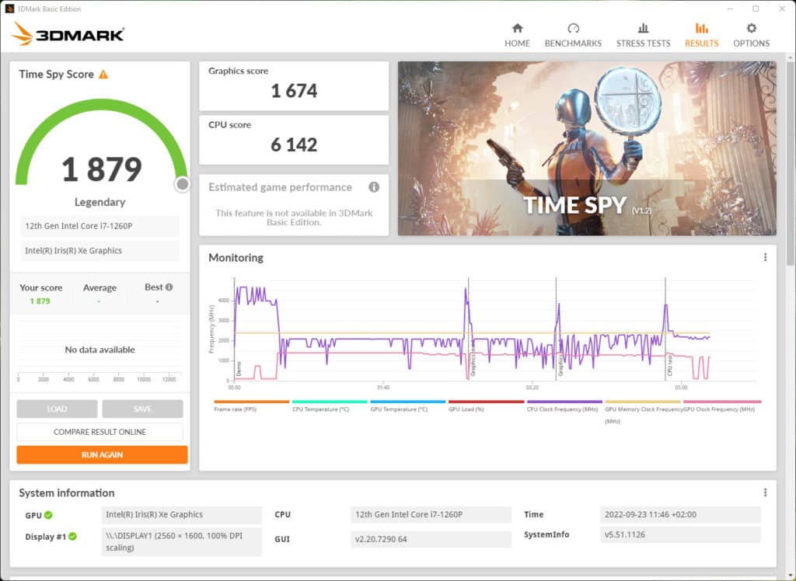Click the CPU score value 6 142
The image size is (796, 581).
tap(294, 144)
